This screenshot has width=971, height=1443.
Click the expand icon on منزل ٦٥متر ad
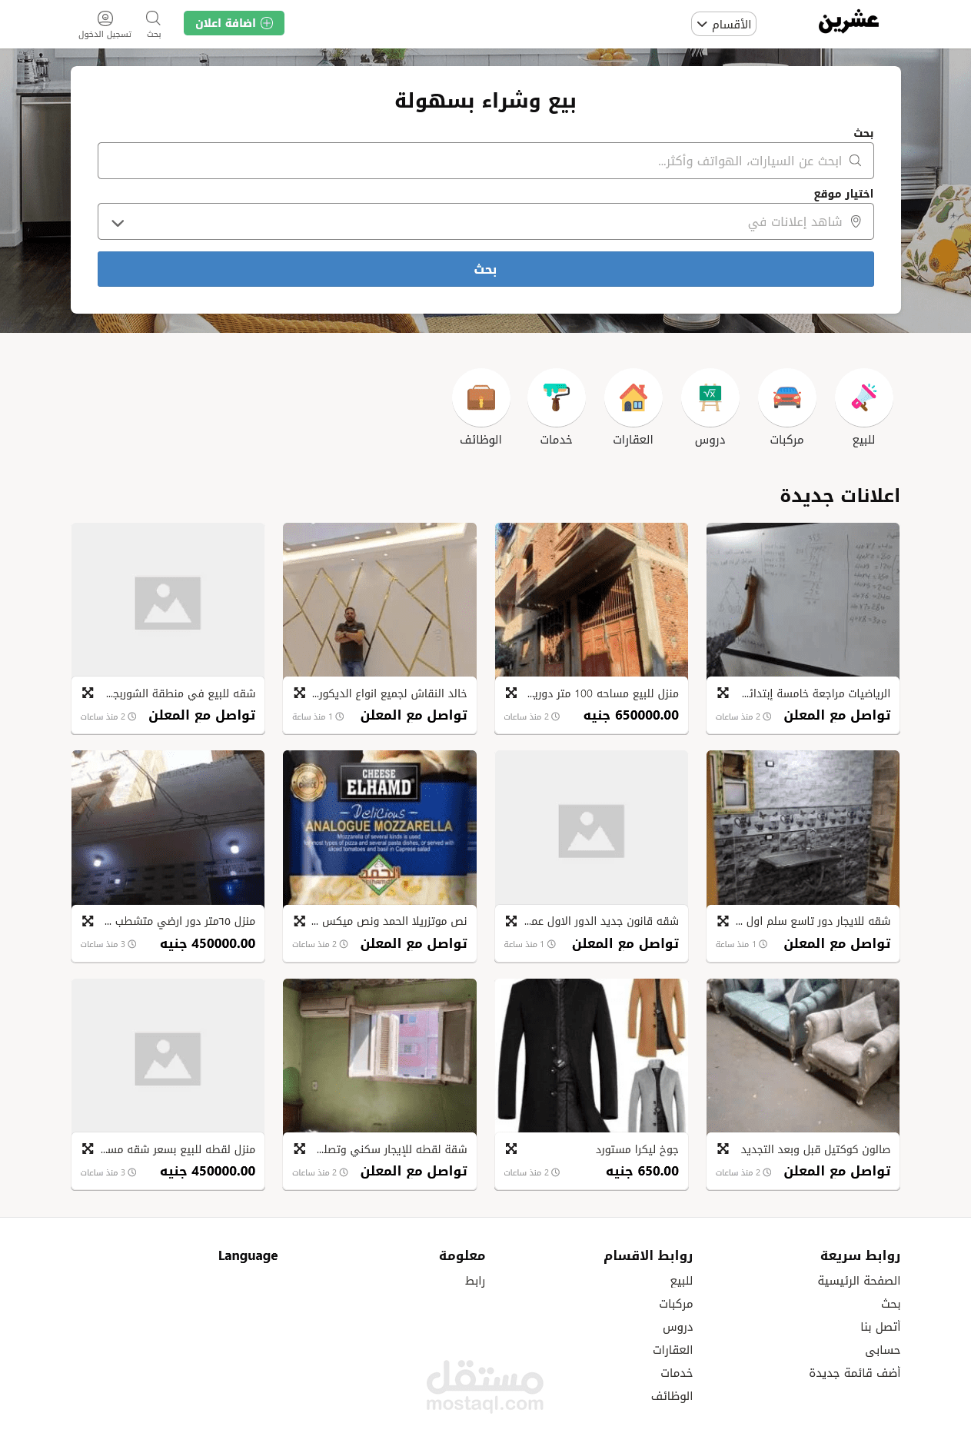tap(88, 921)
